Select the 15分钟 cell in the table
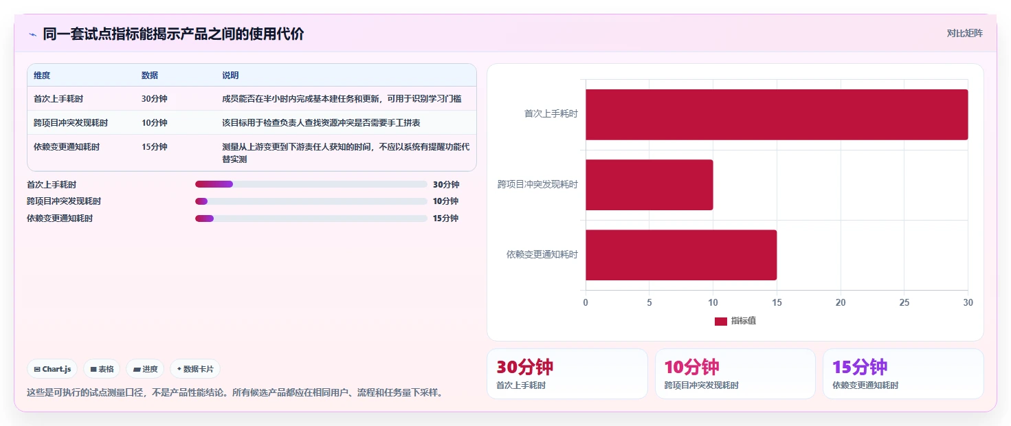The width and height of the screenshot is (1011, 426). tap(154, 147)
